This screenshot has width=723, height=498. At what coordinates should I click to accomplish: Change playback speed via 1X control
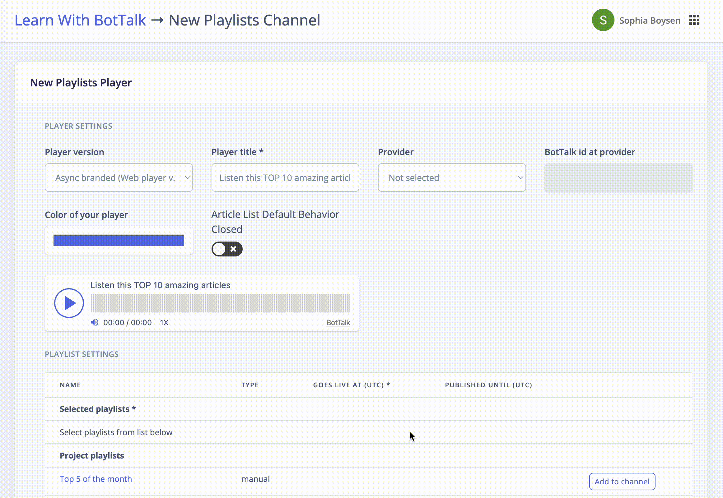point(164,323)
